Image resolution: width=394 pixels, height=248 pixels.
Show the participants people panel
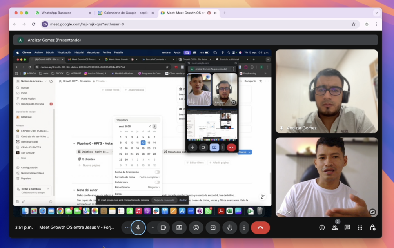pyautogui.click(x=334, y=228)
